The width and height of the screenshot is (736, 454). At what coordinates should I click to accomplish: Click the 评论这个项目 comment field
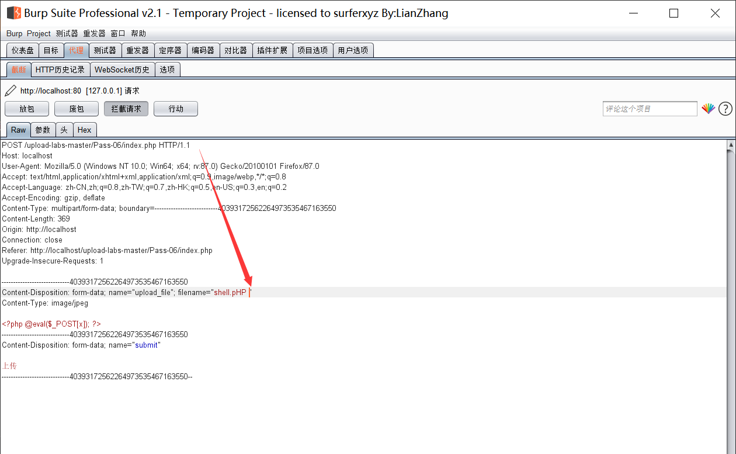coord(650,109)
